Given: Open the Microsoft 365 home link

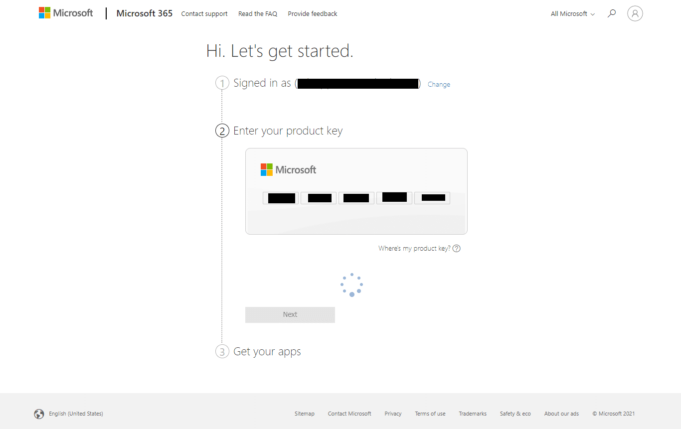Looking at the screenshot, I should (145, 13).
